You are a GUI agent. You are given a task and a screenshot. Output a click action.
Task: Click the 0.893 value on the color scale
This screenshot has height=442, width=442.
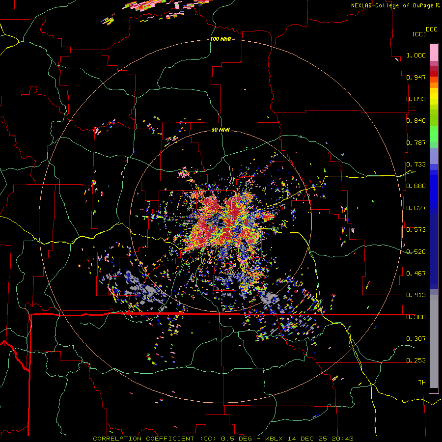click(x=416, y=99)
